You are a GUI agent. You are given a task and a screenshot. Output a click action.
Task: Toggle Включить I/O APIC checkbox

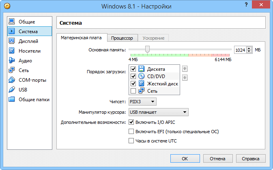[131, 122]
